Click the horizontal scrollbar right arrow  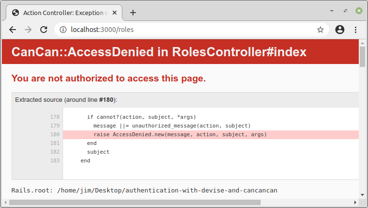[x=355, y=202]
